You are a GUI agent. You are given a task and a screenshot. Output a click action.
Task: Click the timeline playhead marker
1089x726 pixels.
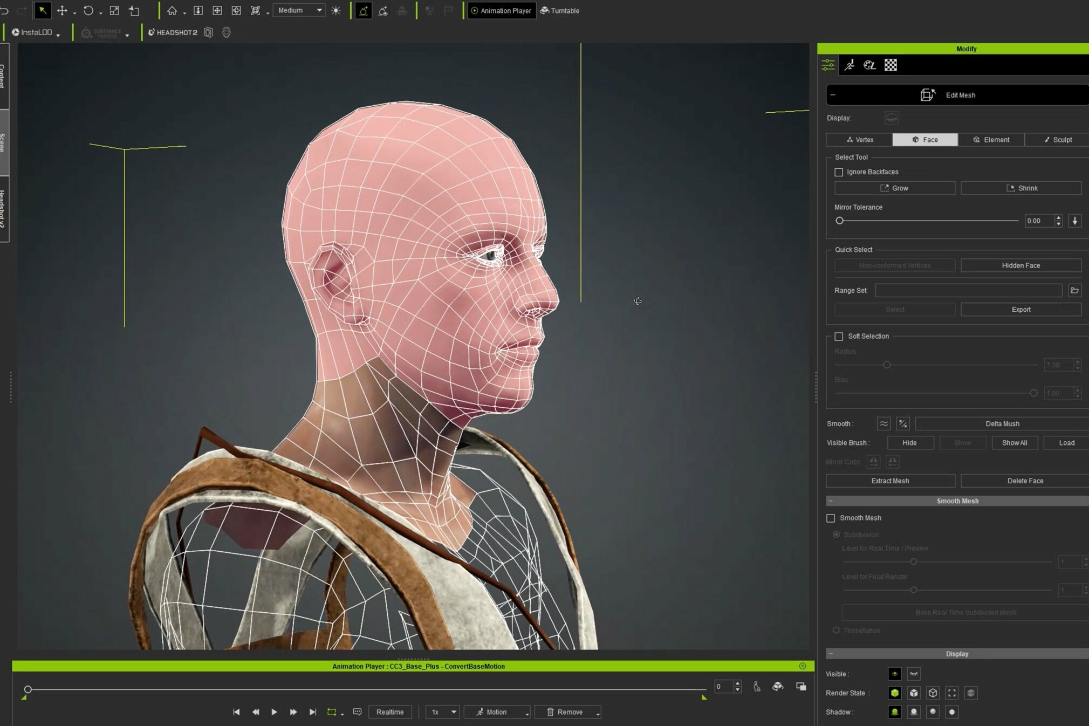(x=28, y=689)
